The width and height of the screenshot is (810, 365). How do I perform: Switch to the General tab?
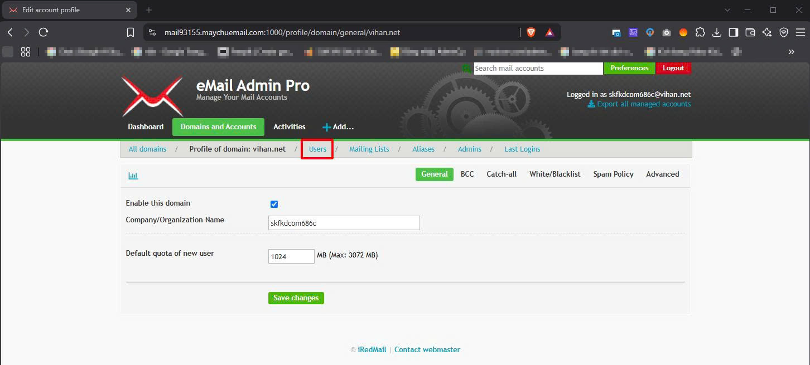pos(435,174)
